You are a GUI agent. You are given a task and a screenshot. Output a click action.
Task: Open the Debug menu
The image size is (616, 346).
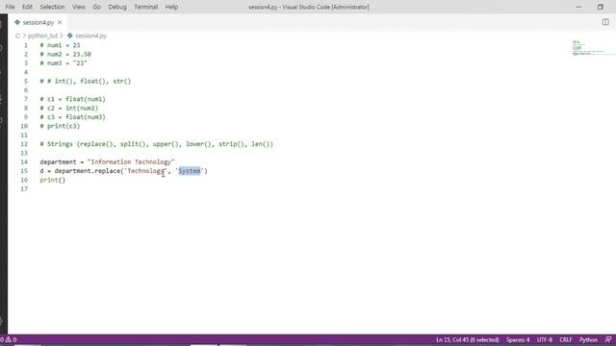click(x=117, y=7)
